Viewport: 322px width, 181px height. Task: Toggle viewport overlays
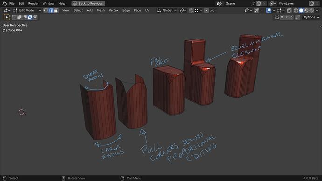(269, 10)
